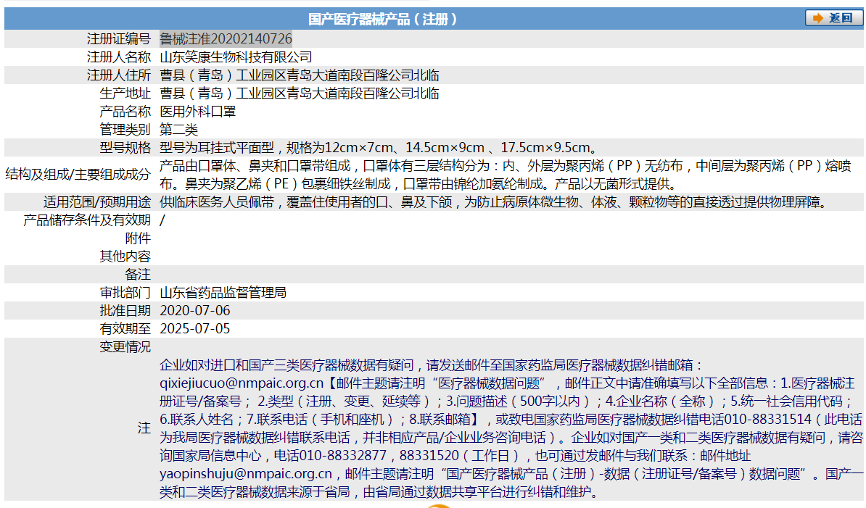The height and width of the screenshot is (508, 866).
Task: Click the 变更情况 label
Action: tap(125, 347)
